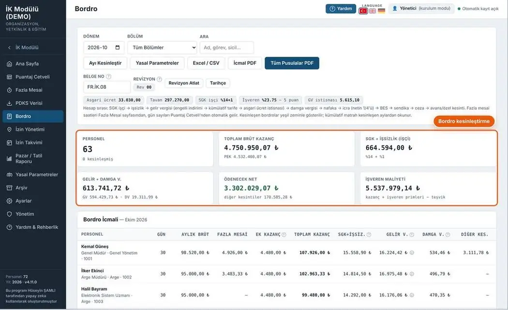This screenshot has width=508, height=310.
Task: Show tax info icon in Kemal Güneş row
Action: [412, 253]
